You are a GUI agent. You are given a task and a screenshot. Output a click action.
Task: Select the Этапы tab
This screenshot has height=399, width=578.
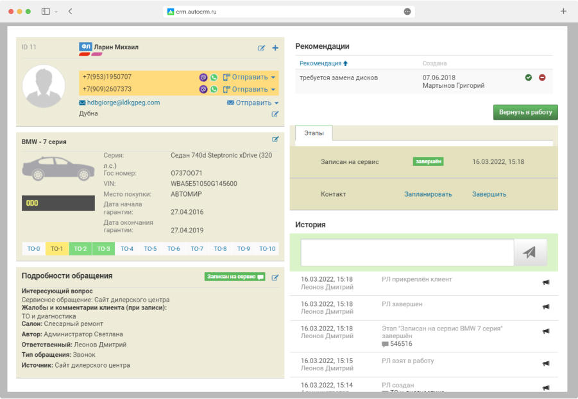(x=314, y=133)
